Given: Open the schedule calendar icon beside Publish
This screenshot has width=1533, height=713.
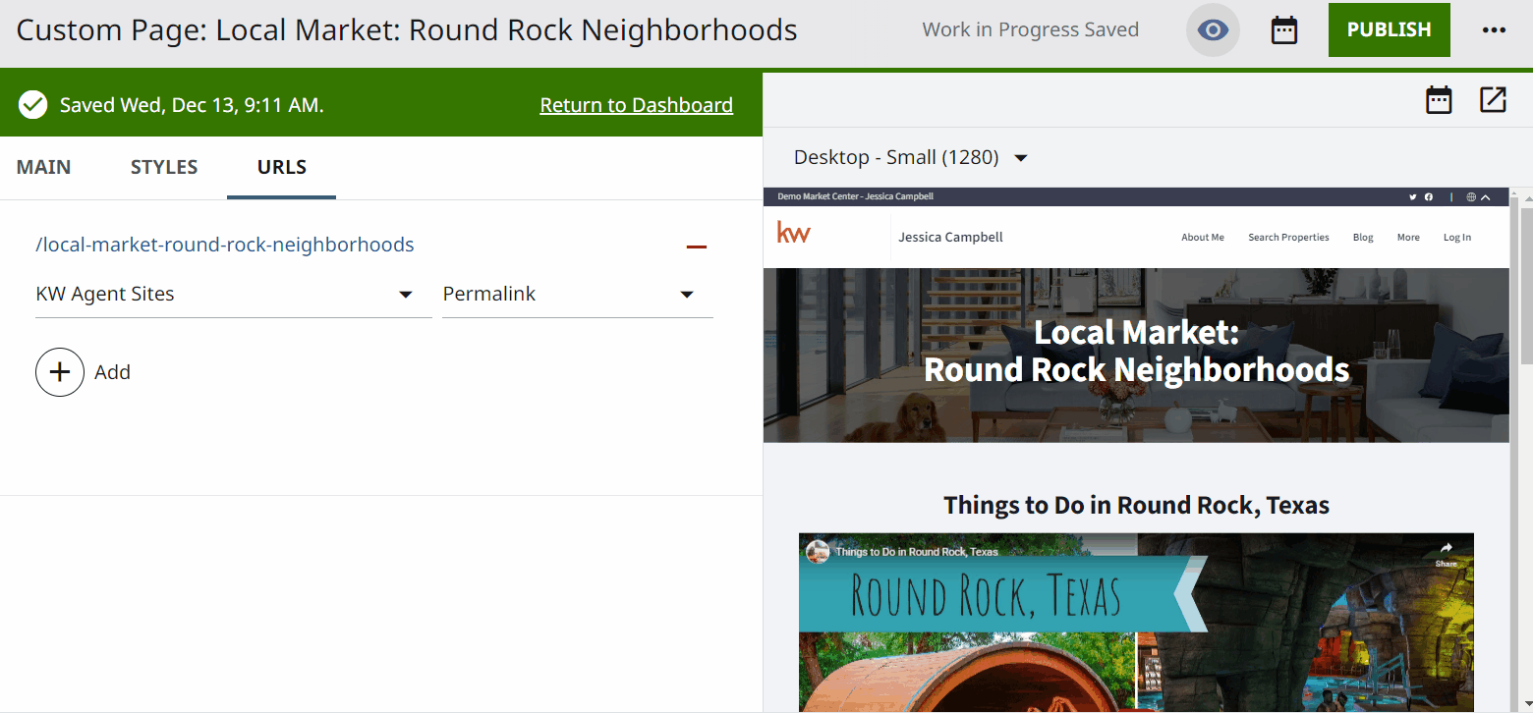Looking at the screenshot, I should pyautogui.click(x=1284, y=30).
